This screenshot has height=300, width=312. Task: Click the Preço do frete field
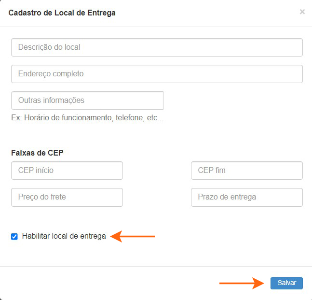(x=67, y=197)
